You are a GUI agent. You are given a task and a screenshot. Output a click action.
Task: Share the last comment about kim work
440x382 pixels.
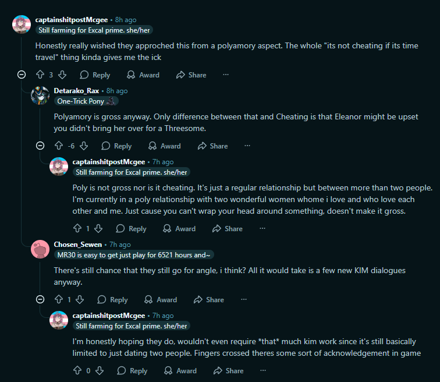[x=228, y=371]
